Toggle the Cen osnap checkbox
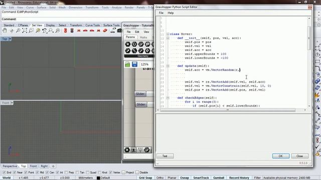The image size is (321, 180). [47, 172]
